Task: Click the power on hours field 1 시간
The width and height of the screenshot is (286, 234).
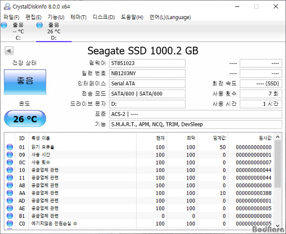Action: coord(261,104)
